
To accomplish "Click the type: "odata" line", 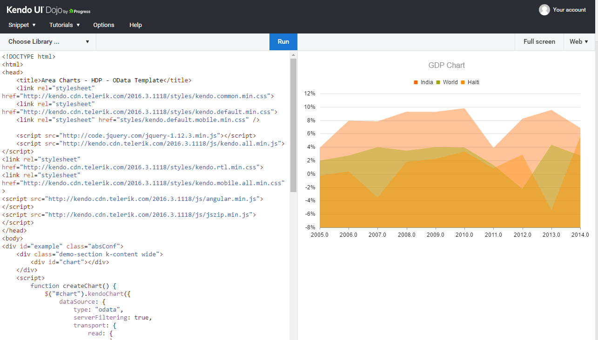I will coord(98,309).
